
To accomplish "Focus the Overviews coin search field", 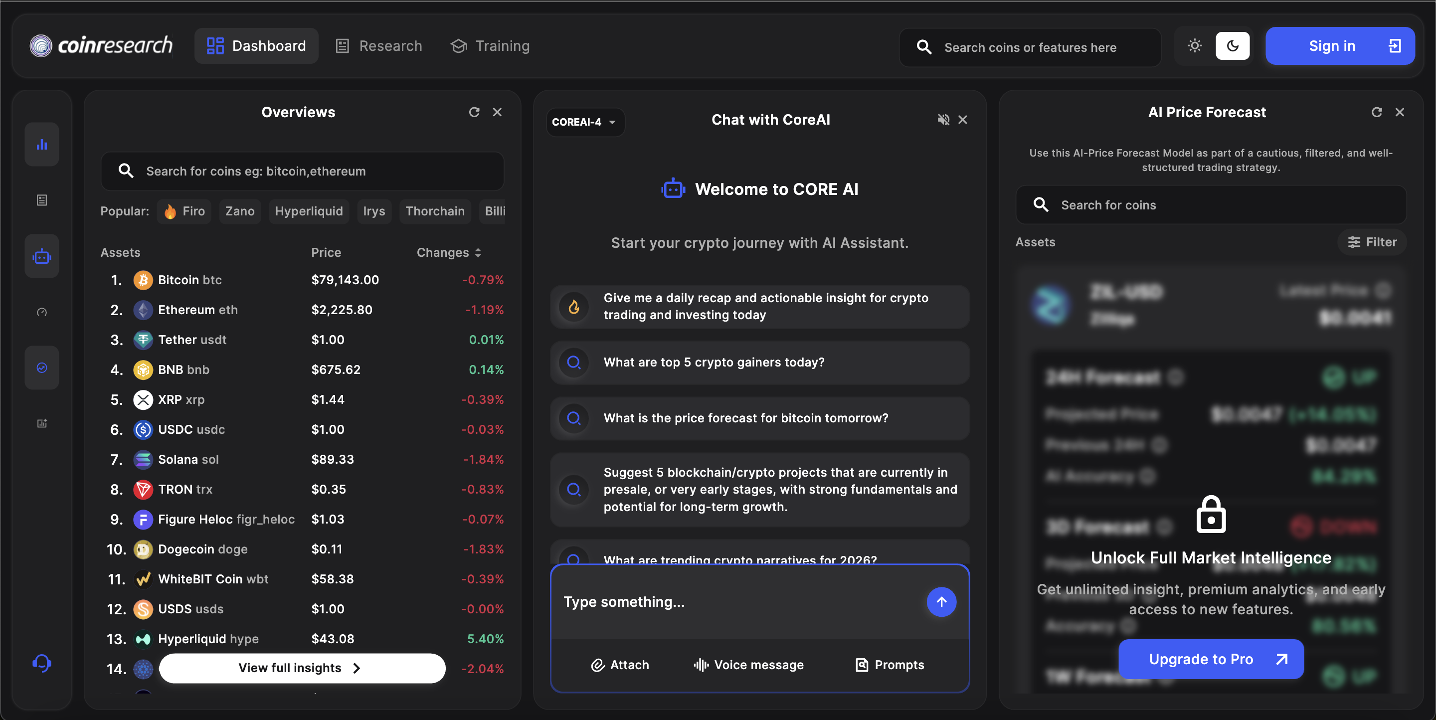I will pos(302,171).
